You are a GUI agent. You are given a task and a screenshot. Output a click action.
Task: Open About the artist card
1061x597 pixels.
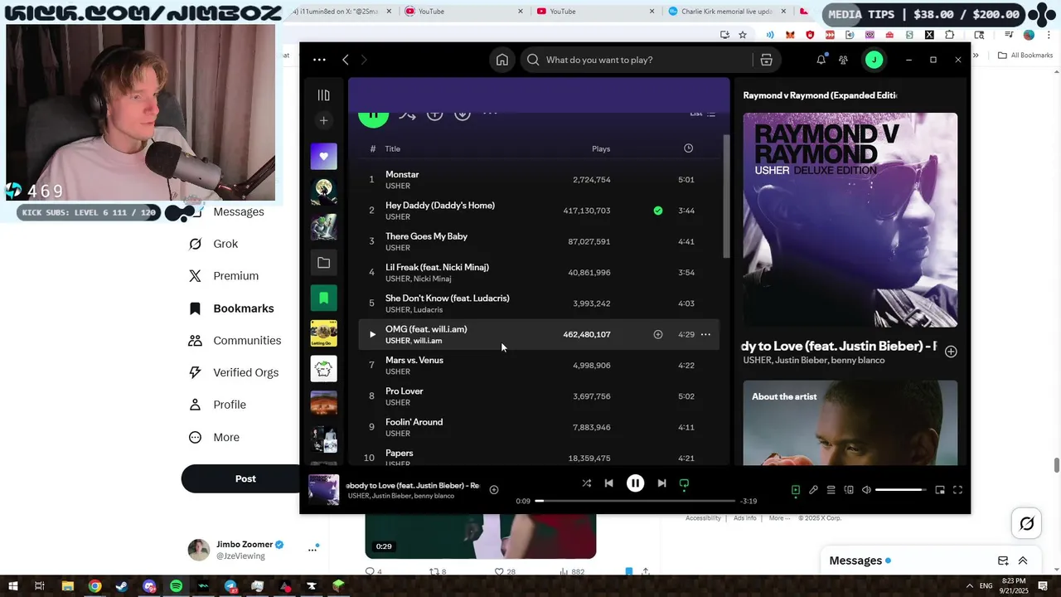click(850, 423)
